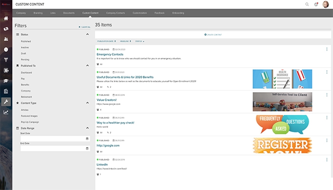Open Start Date calendar picker icon
Image resolution: width=333 pixels, height=190 pixels.
coord(87,139)
